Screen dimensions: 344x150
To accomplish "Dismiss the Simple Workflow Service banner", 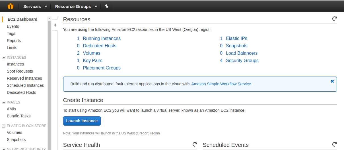I will pyautogui.click(x=332, y=81).
